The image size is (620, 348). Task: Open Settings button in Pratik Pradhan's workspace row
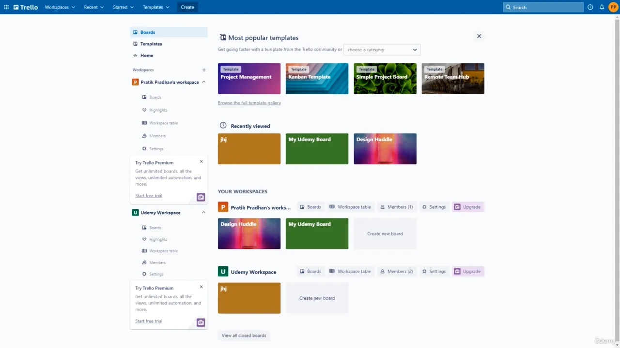[x=434, y=207]
